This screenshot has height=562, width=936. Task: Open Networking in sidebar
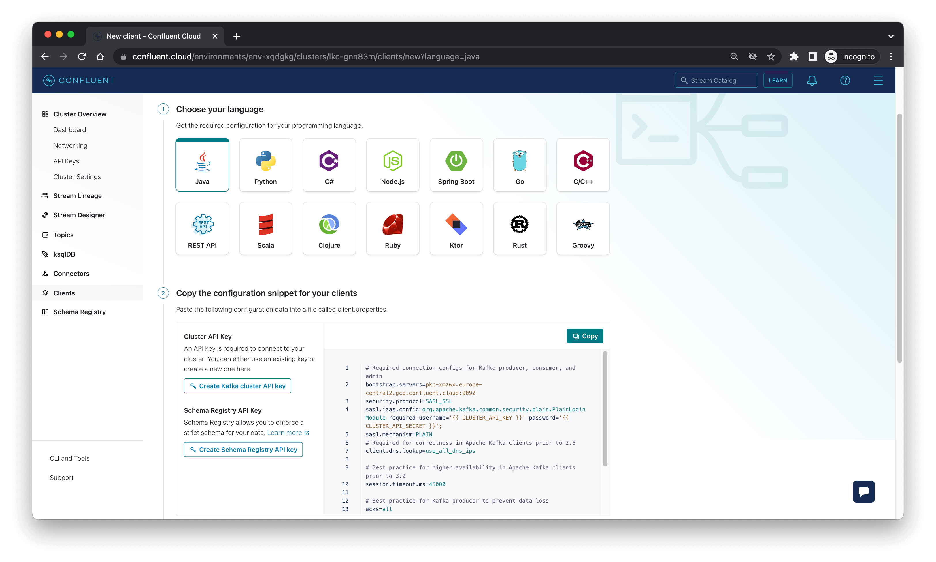pyautogui.click(x=70, y=146)
